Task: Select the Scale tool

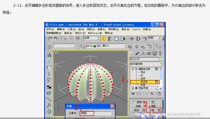Action: 144,39
